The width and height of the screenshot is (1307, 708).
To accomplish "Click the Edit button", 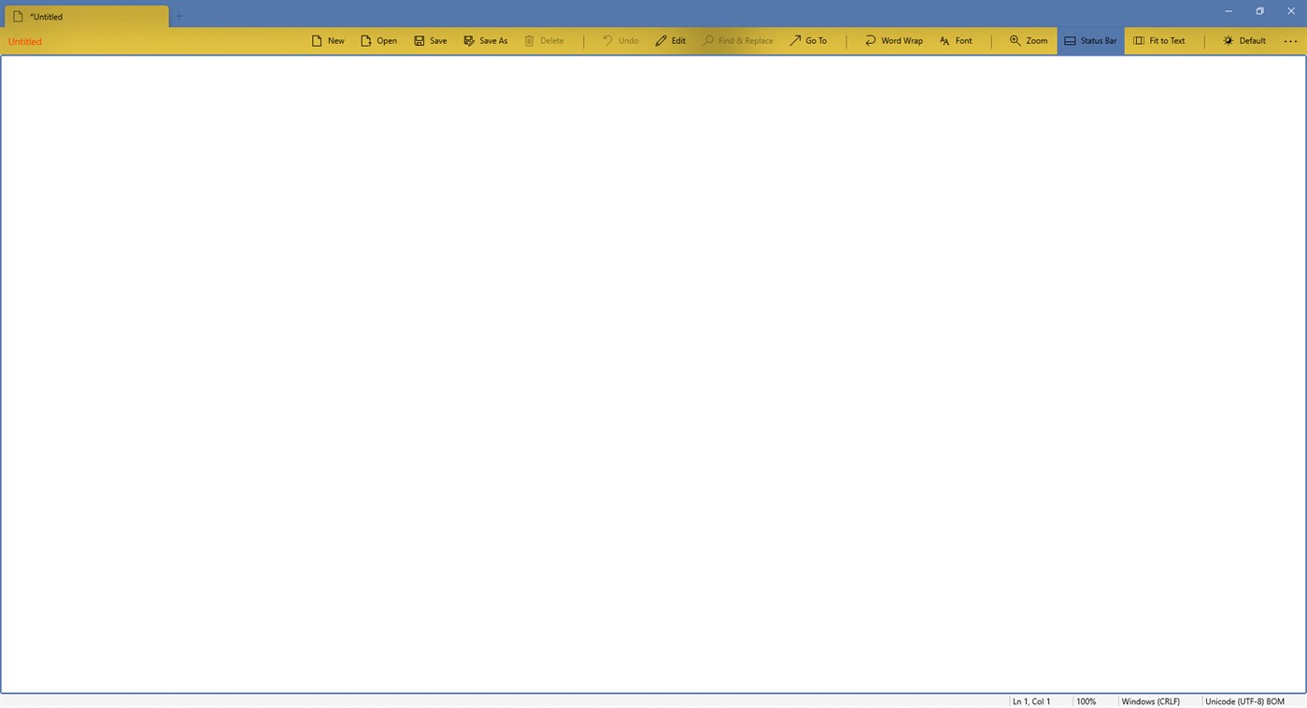I will 670,40.
